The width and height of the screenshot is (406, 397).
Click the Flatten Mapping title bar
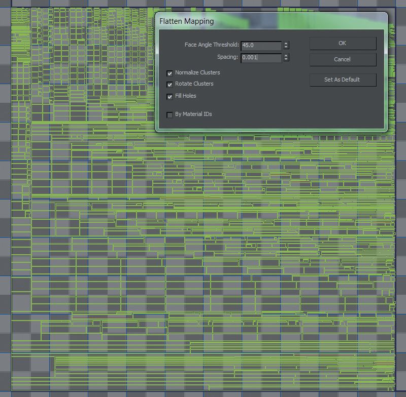pyautogui.click(x=271, y=21)
